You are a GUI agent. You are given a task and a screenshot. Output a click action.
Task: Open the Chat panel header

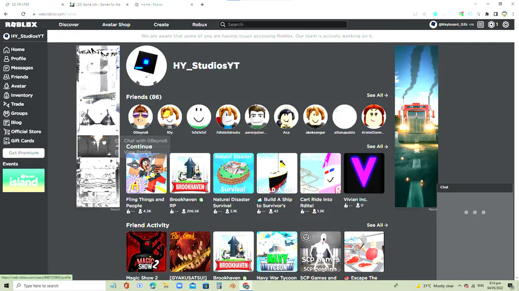pos(475,187)
